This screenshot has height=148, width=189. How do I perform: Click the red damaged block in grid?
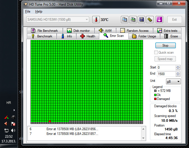tap(50, 121)
